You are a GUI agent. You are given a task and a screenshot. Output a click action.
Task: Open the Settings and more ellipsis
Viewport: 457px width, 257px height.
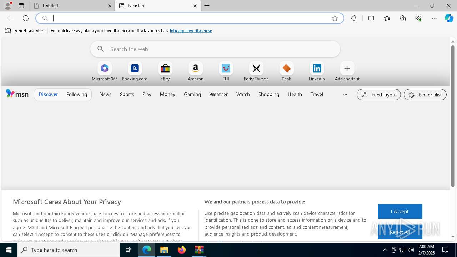point(434,18)
